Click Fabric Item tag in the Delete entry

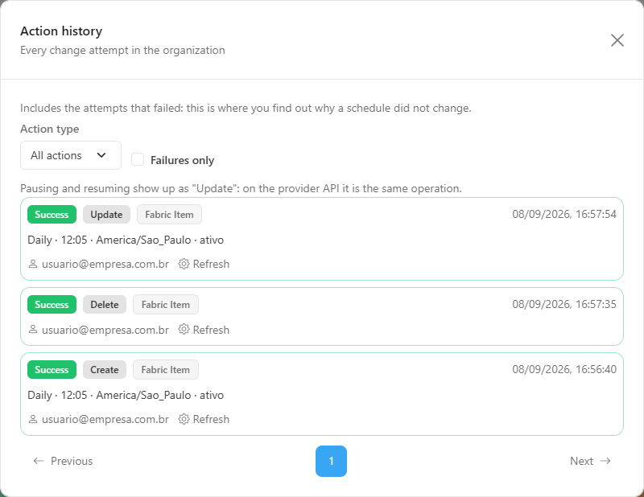click(166, 305)
